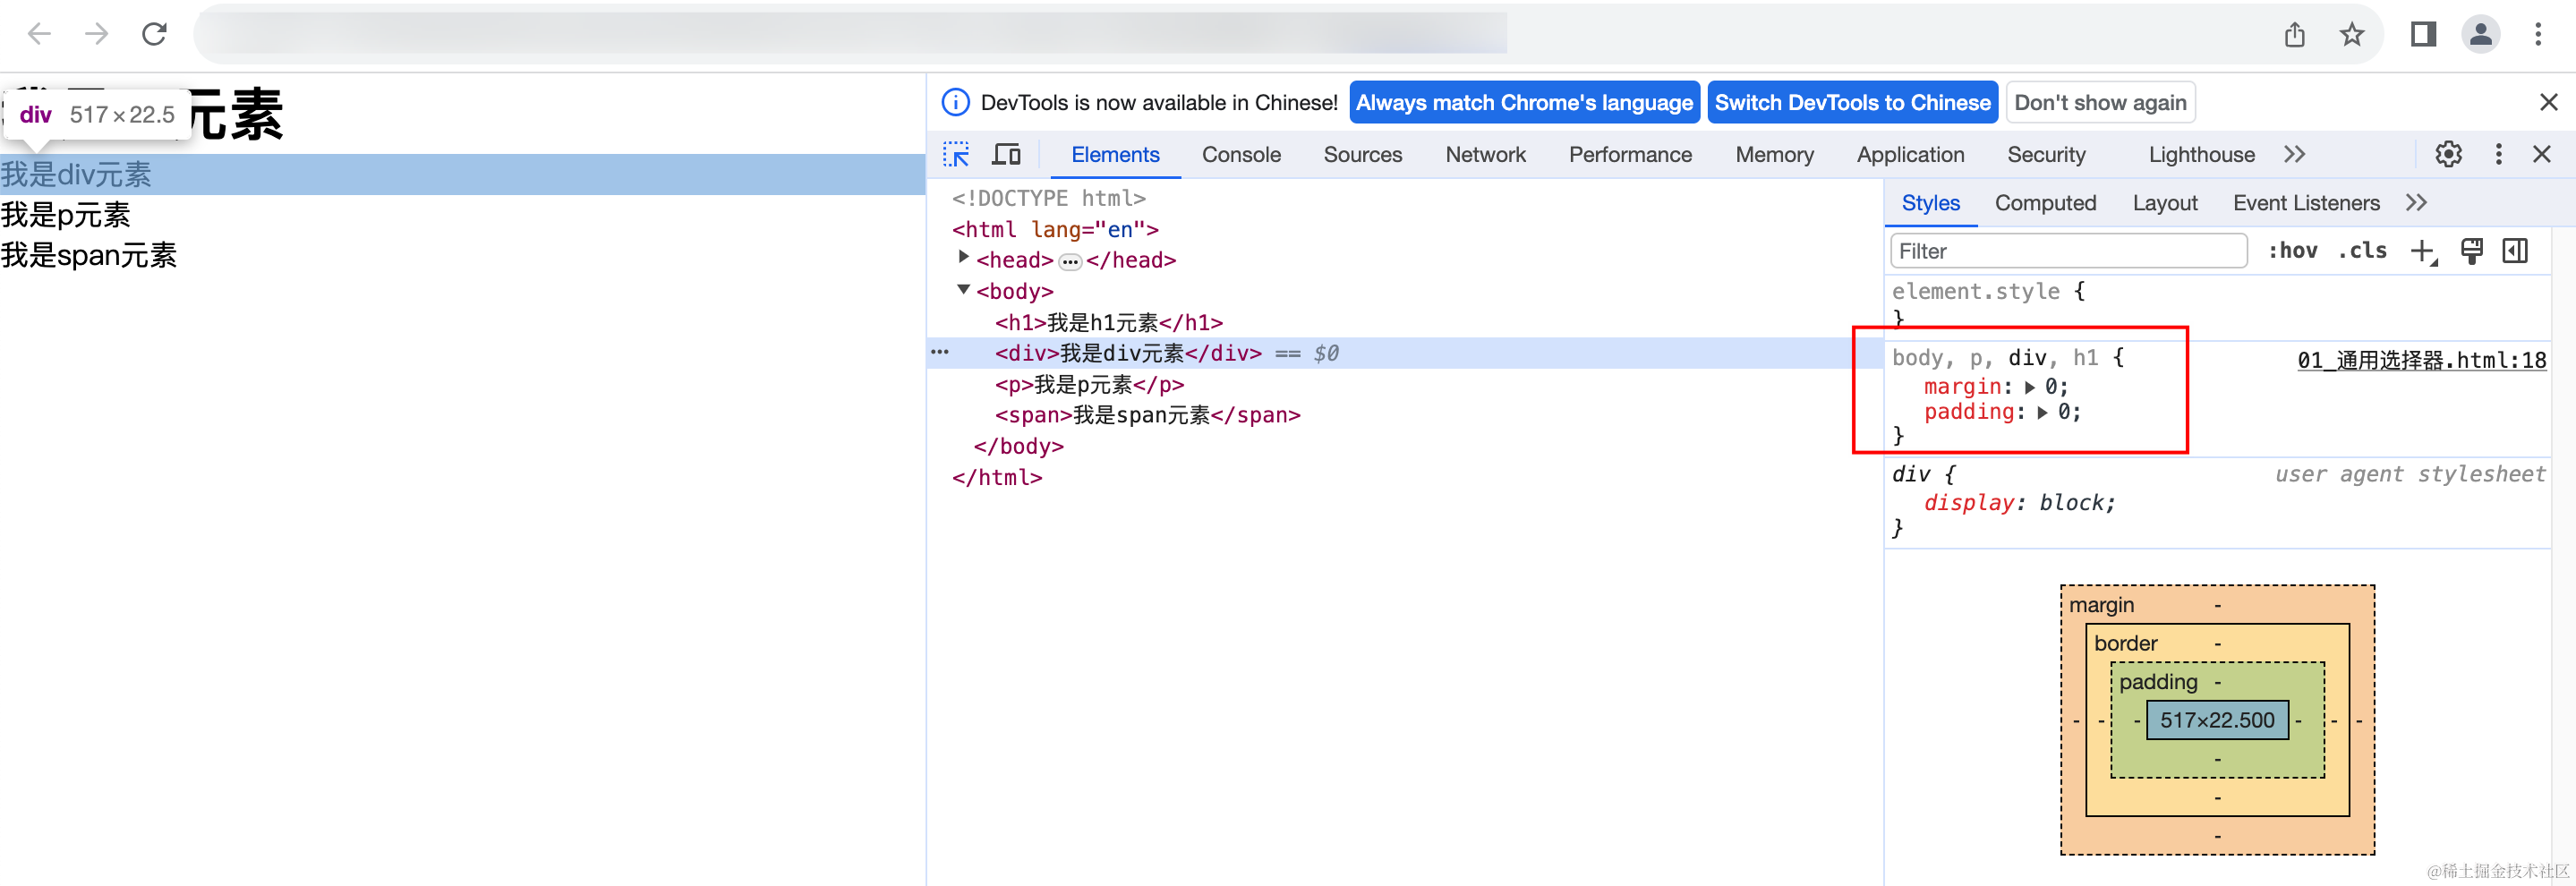The image size is (2576, 886).
Task: Go forward to next page
Action: click(97, 35)
